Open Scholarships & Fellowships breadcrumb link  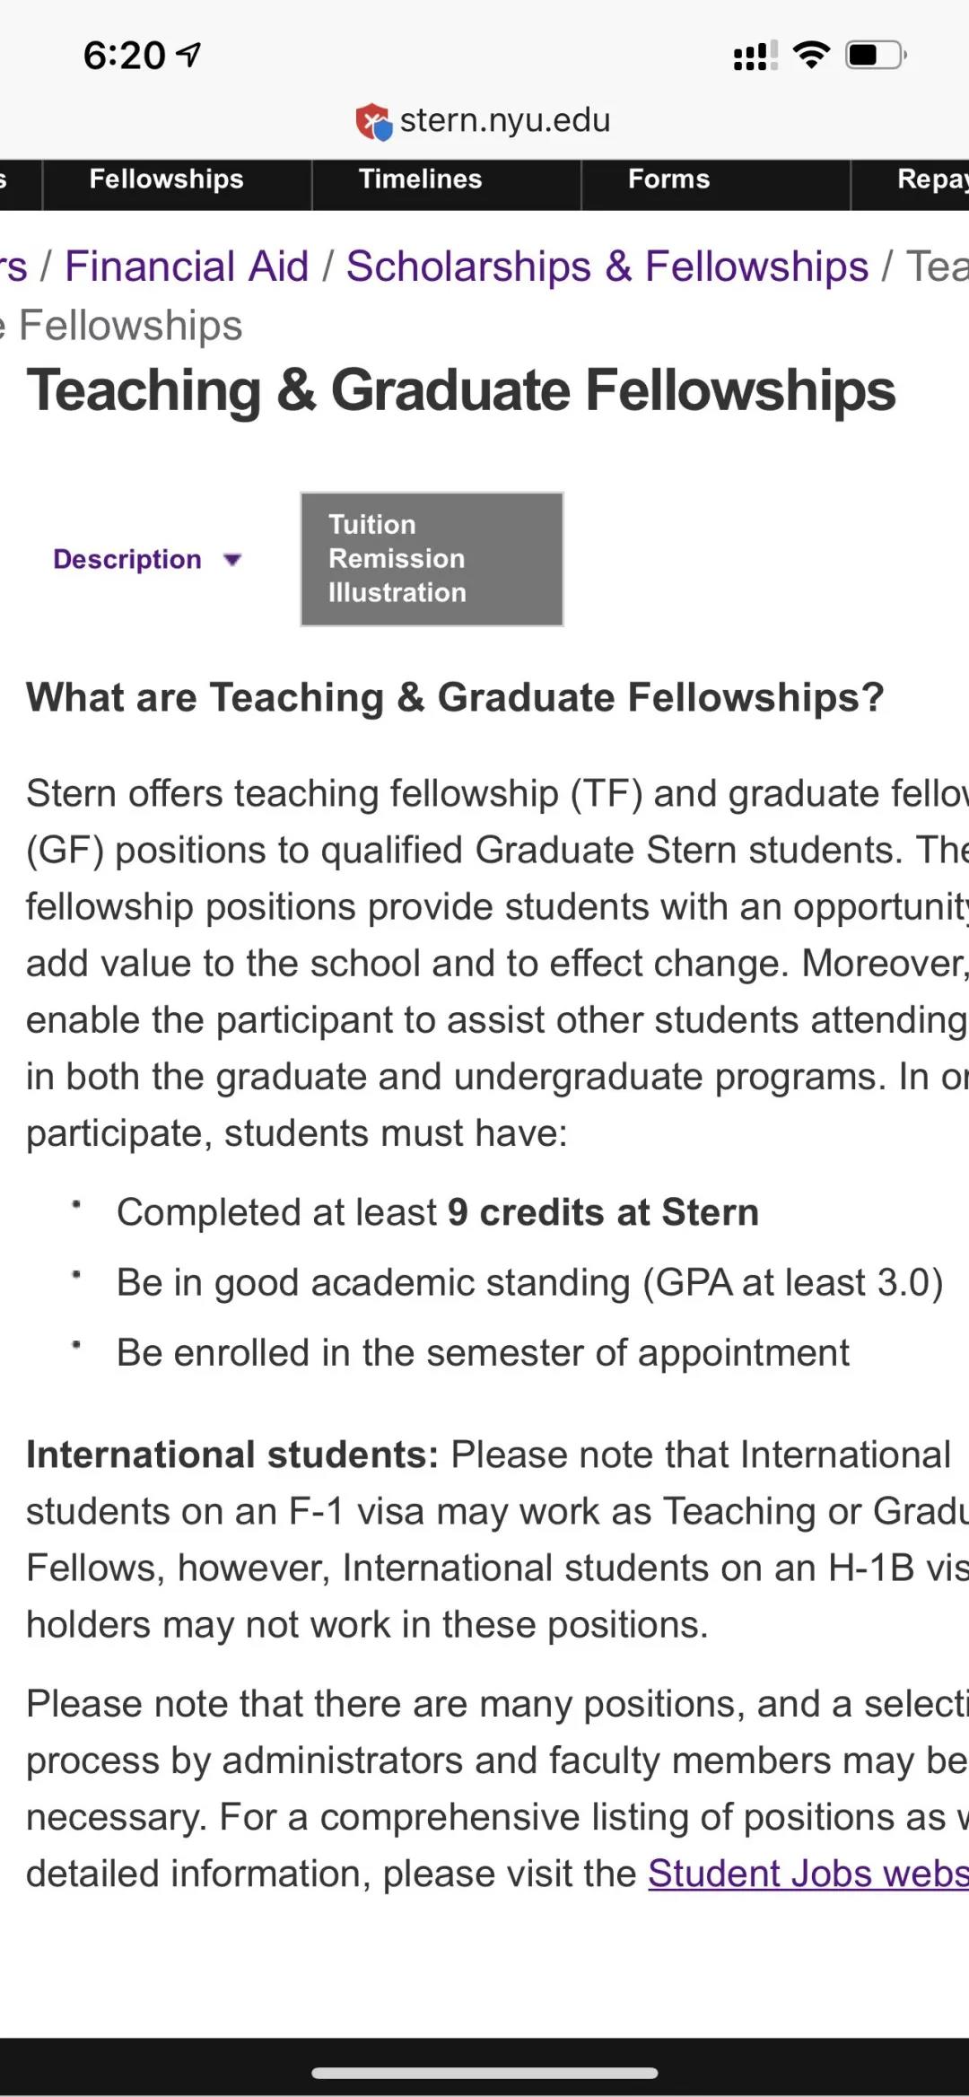coord(607,266)
